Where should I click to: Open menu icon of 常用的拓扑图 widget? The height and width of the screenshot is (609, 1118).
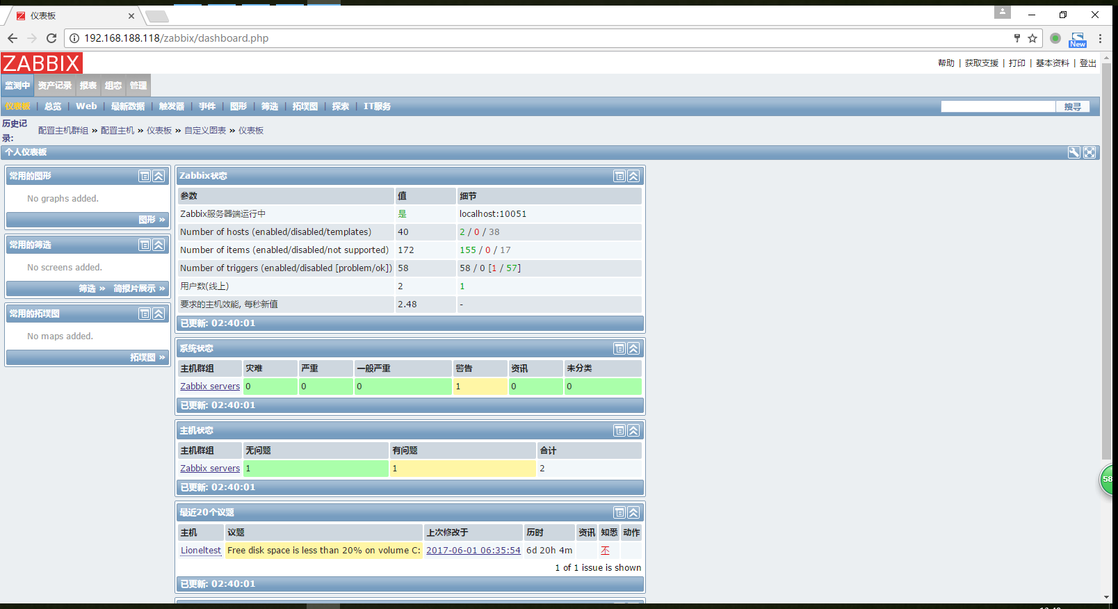pos(145,314)
